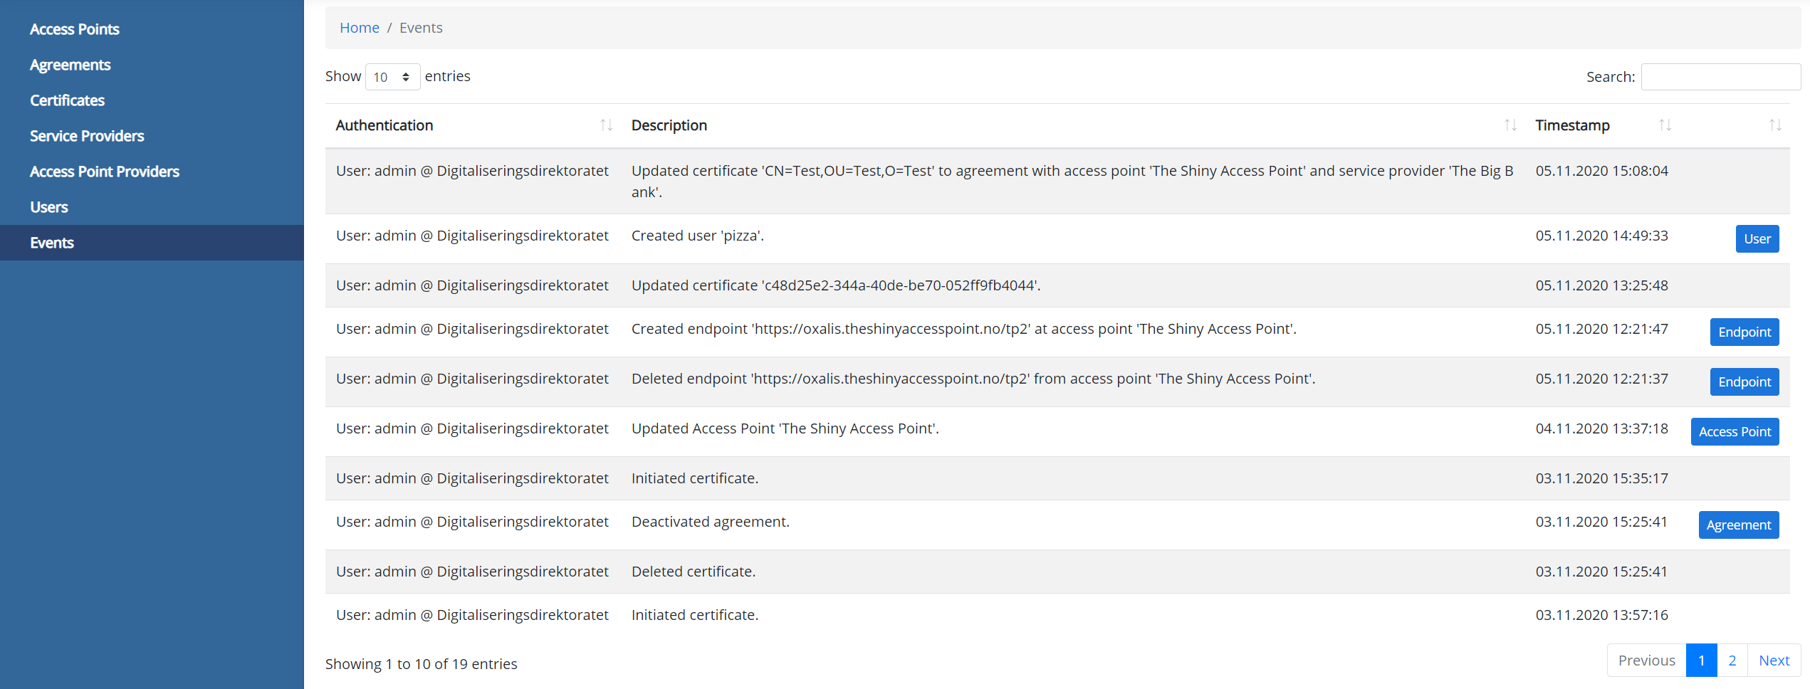Click the Access Point button
The image size is (1810, 689).
pos(1735,432)
